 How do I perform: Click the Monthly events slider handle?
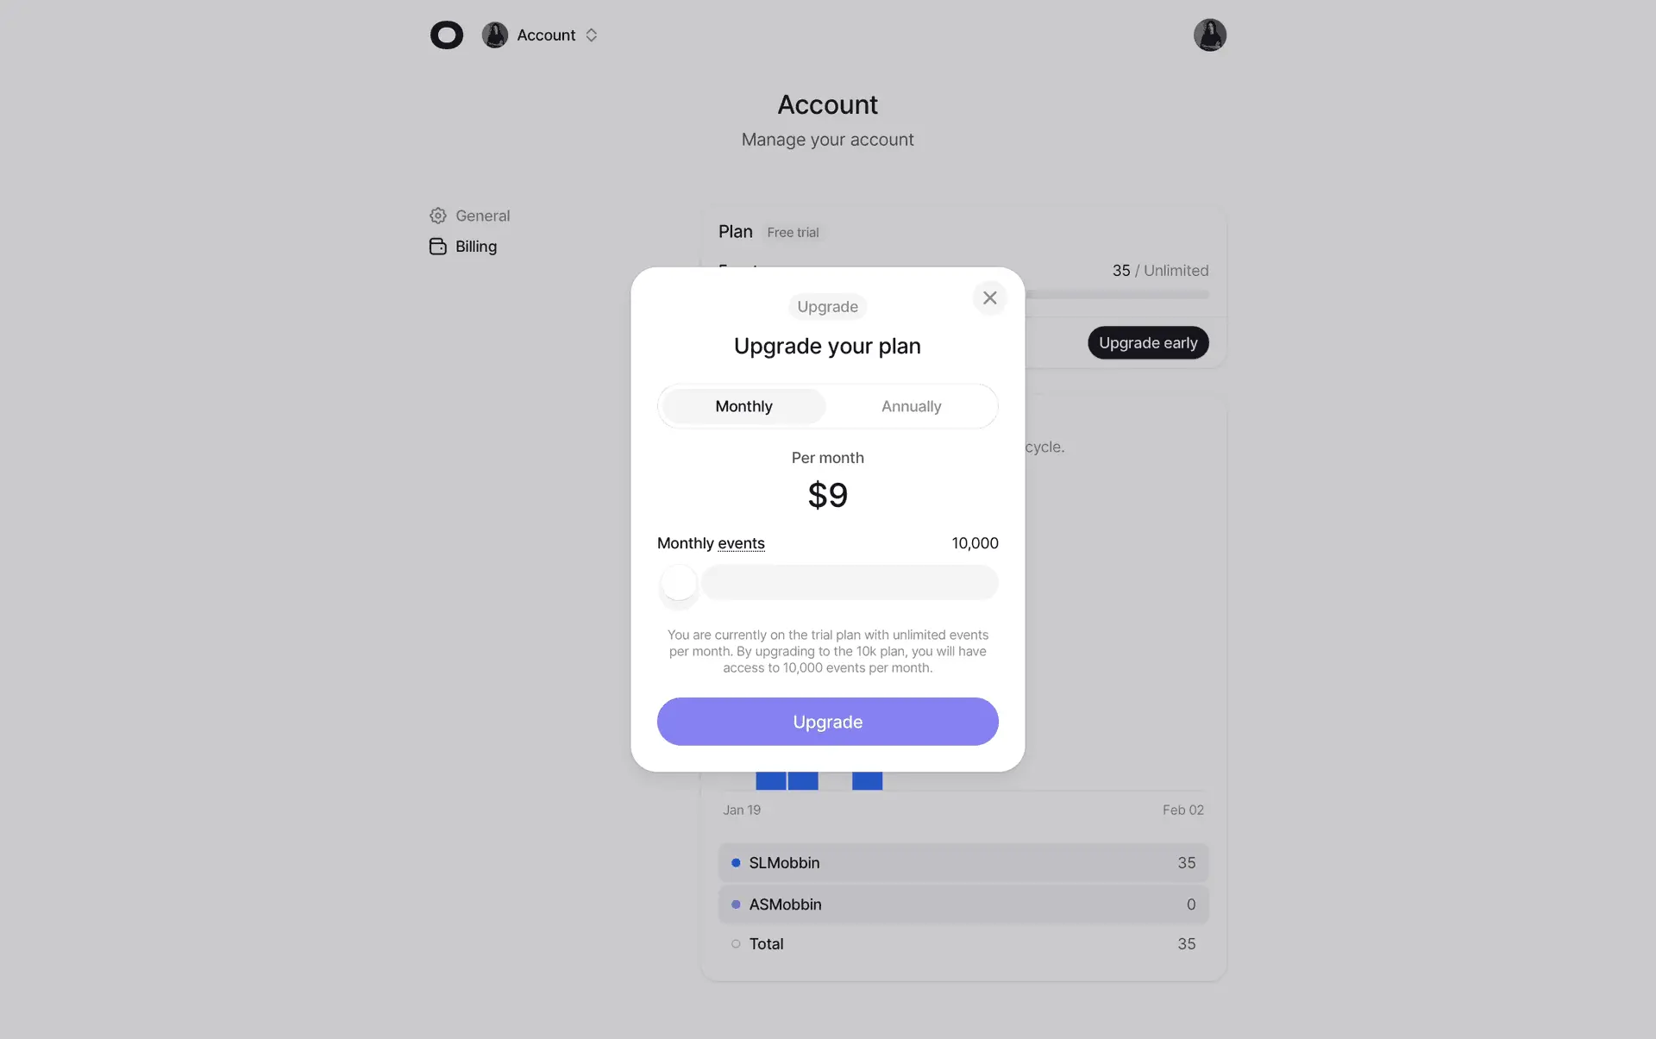click(x=679, y=583)
